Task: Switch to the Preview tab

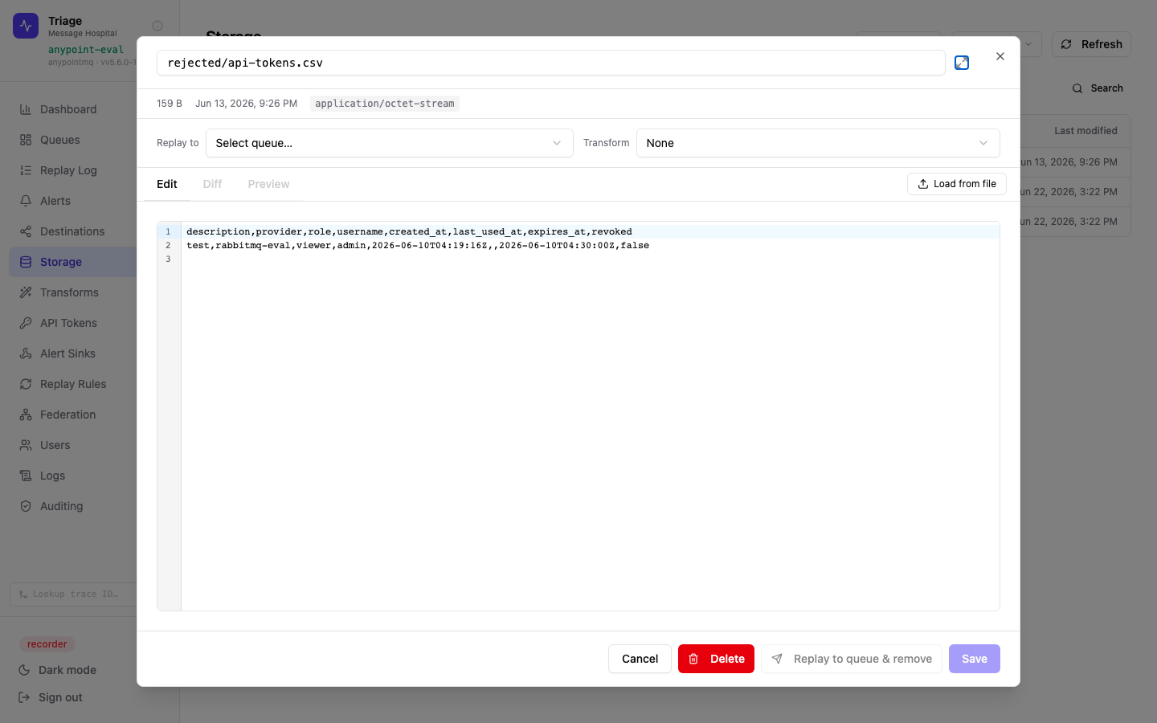Action: coord(268,184)
